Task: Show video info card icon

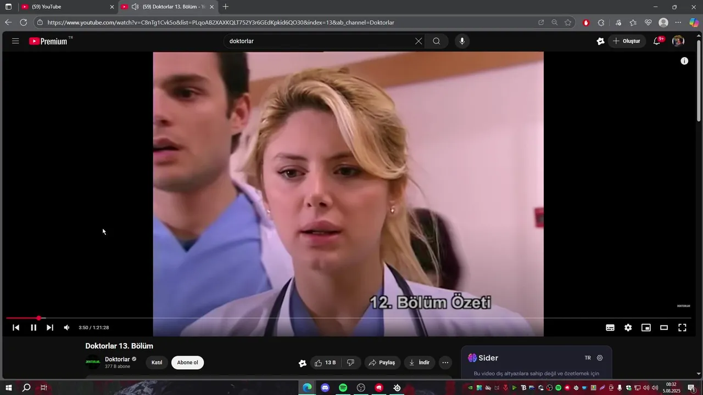Action: [684, 61]
